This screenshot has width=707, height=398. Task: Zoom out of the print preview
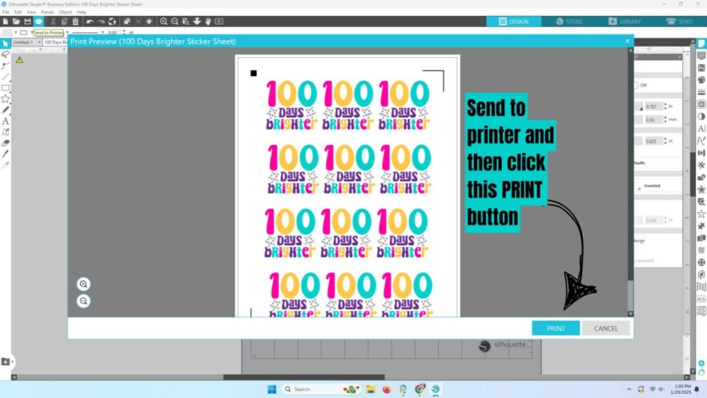click(x=84, y=301)
